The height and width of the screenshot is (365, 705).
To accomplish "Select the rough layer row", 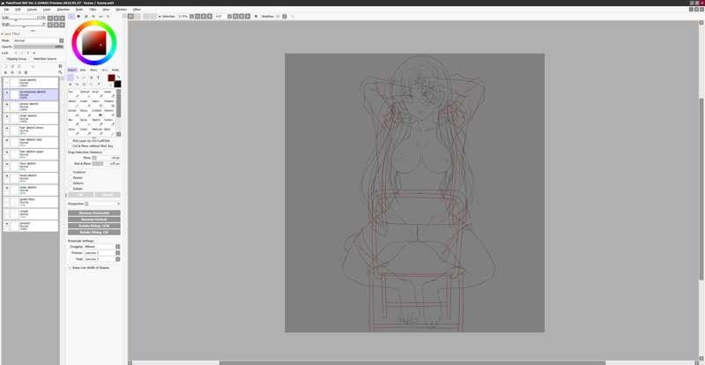I will pos(30,214).
